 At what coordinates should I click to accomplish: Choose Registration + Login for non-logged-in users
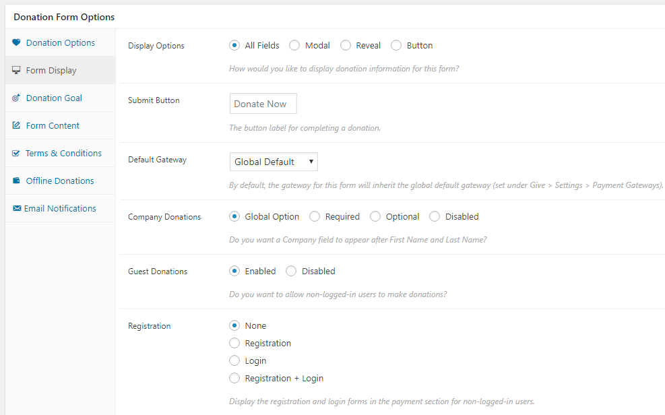click(x=234, y=378)
